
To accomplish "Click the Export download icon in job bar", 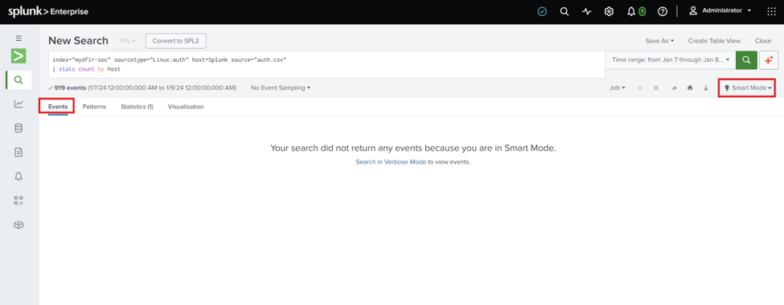I will coord(705,87).
